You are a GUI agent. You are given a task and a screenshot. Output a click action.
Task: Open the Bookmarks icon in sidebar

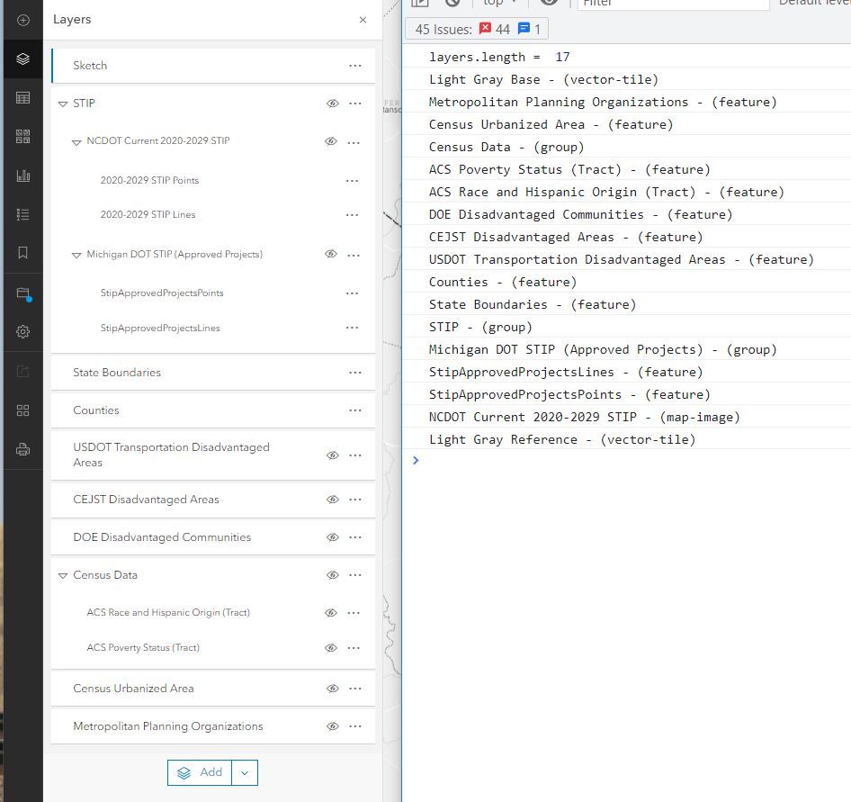click(x=22, y=253)
